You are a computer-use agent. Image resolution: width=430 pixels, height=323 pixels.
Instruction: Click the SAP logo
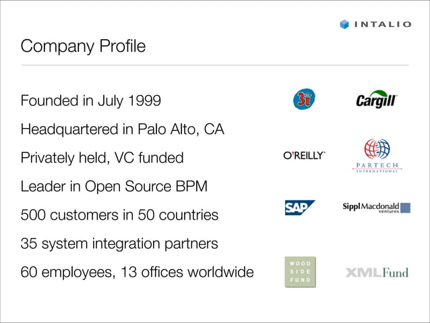[300, 208]
